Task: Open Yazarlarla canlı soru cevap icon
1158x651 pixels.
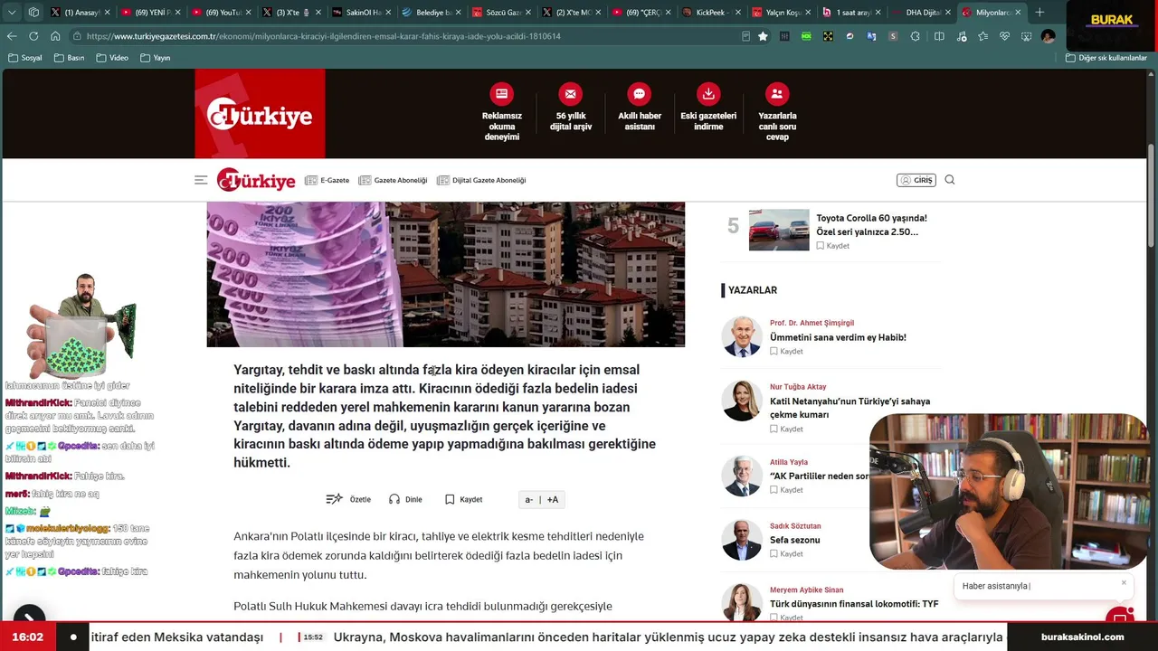Action: pos(776,94)
